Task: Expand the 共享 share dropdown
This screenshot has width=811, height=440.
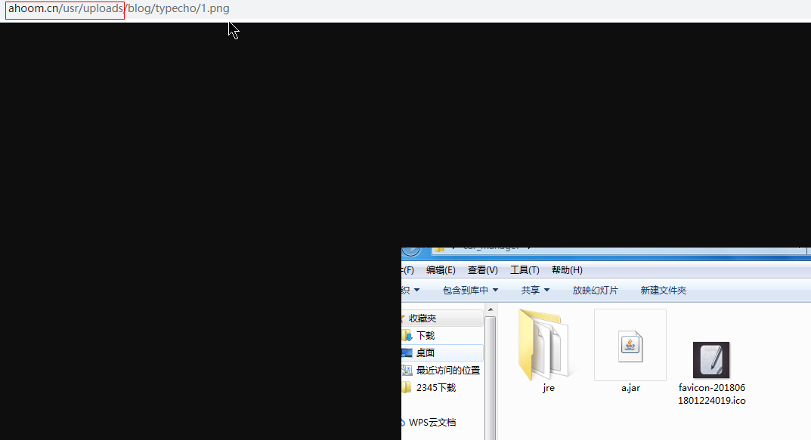Action: click(535, 291)
